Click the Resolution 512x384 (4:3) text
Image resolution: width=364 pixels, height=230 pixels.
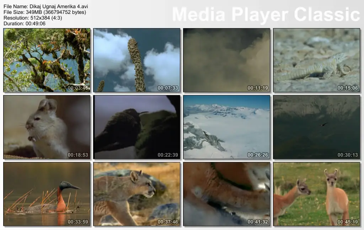(33, 18)
